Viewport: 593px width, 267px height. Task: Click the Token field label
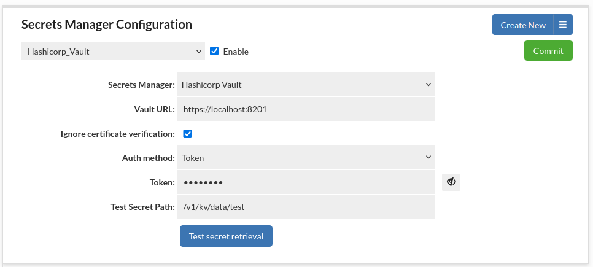(x=162, y=182)
